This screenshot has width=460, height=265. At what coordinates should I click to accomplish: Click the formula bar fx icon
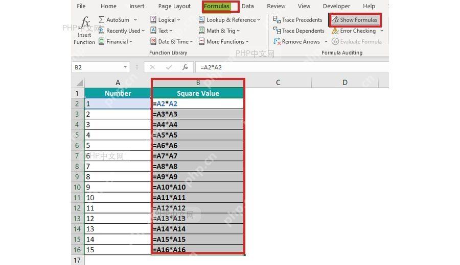(185, 67)
